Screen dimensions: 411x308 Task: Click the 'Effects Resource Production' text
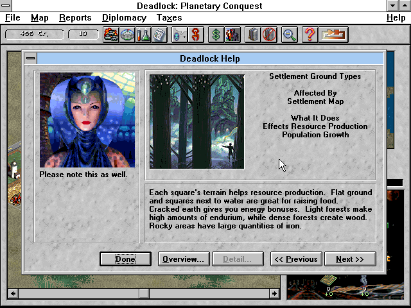click(x=315, y=126)
